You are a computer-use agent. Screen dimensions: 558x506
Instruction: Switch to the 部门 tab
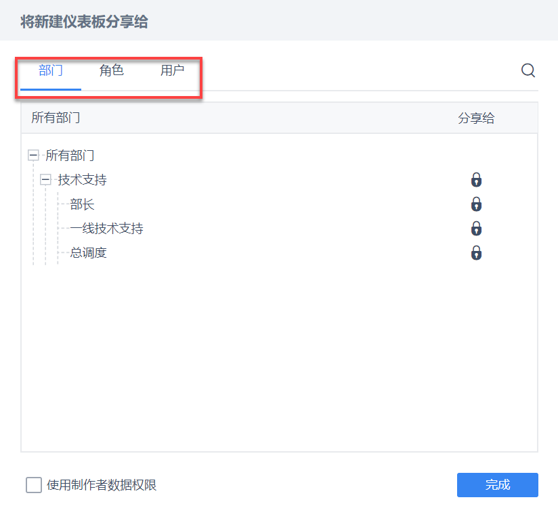click(51, 70)
